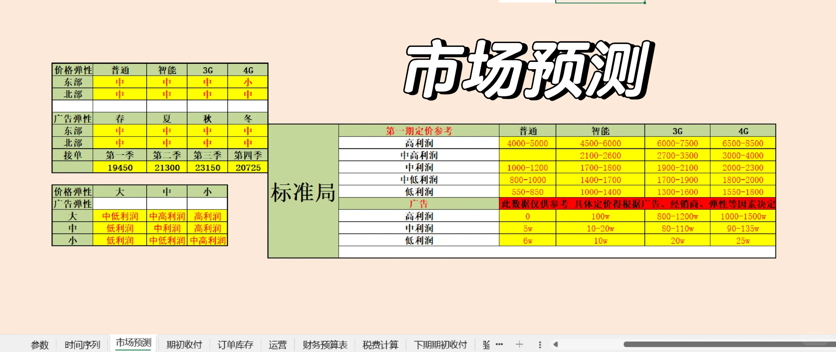Viewport: 836px width, 352px height.
Task: Open the hidden sheets ellipsis icon
Action: click(x=499, y=344)
